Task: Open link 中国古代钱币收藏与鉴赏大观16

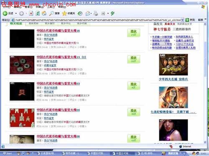Action: click(58, 31)
